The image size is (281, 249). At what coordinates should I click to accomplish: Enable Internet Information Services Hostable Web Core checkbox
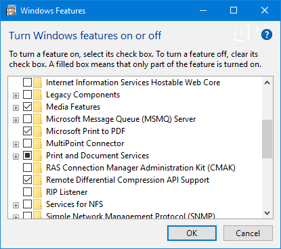(27, 83)
